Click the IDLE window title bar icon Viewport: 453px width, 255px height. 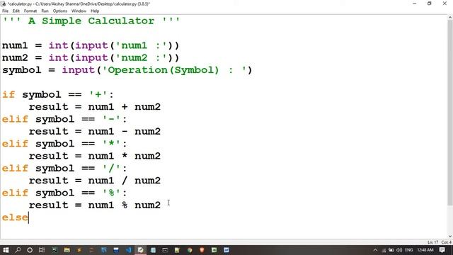point(4,4)
